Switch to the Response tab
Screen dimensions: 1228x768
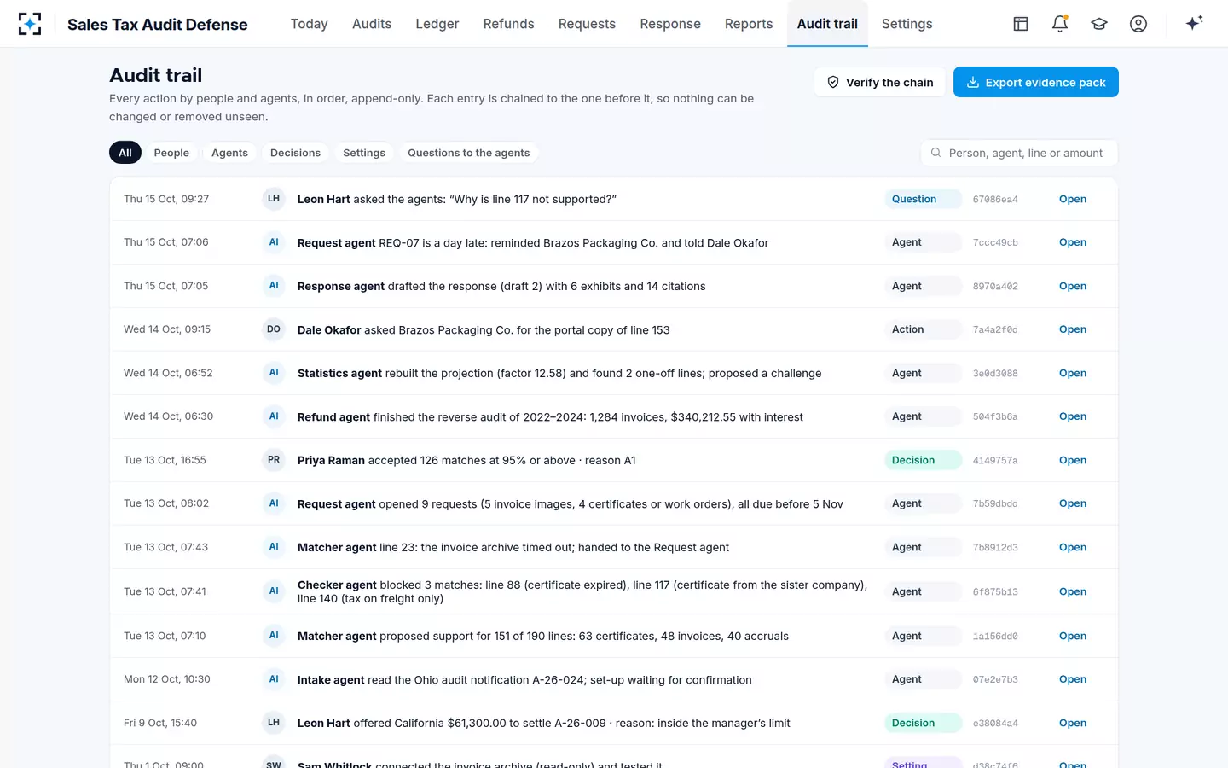point(670,24)
